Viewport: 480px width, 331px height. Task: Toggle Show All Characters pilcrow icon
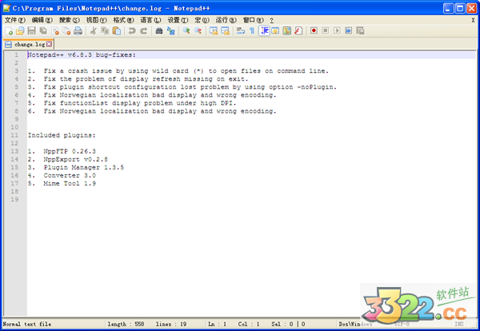click(x=252, y=31)
